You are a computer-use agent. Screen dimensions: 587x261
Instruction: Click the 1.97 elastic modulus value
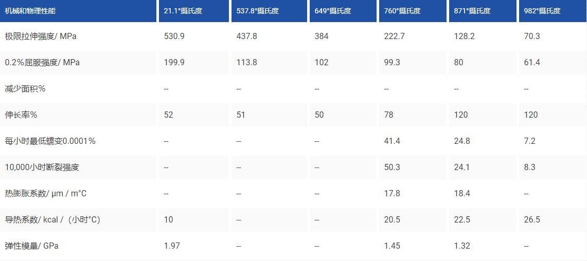coord(172,246)
